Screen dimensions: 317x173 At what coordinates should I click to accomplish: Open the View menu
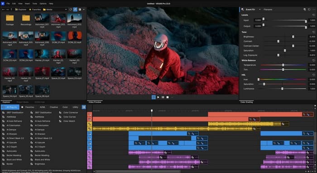pyautogui.click(x=20, y=4)
